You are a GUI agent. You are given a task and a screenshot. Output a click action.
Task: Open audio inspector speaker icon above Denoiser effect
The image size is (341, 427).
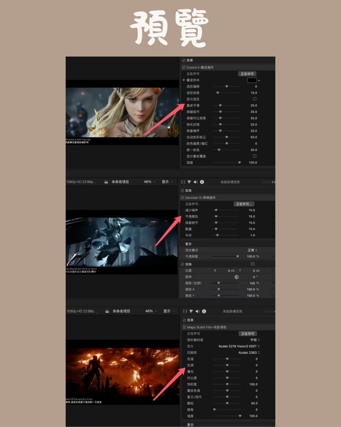point(195,182)
